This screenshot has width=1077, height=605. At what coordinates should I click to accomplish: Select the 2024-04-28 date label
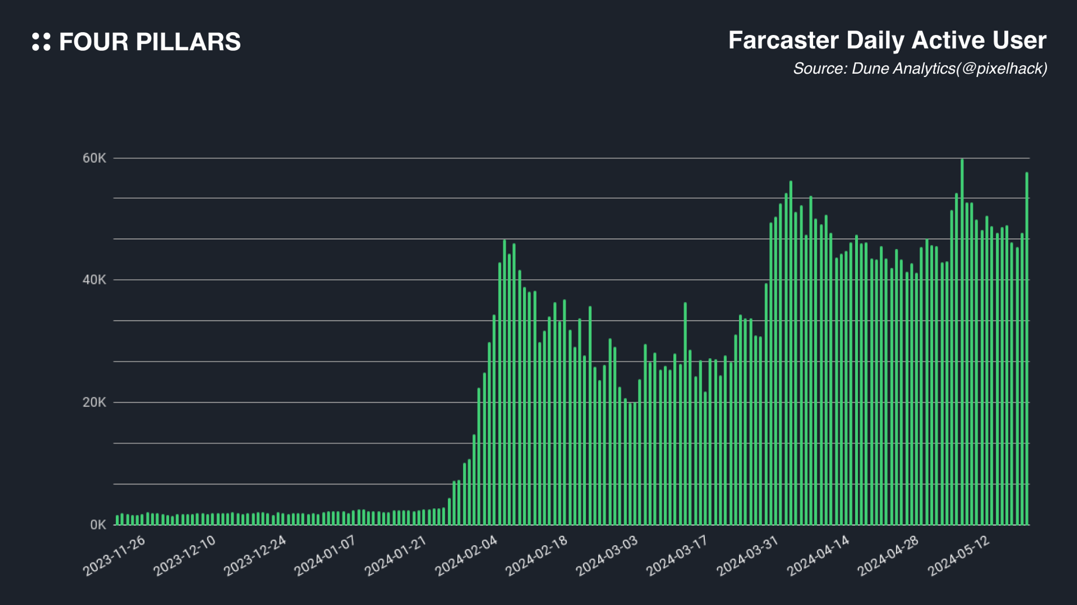point(889,556)
